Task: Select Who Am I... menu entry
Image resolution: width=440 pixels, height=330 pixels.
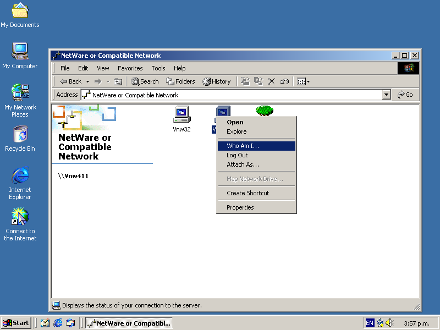Action: [256, 146]
